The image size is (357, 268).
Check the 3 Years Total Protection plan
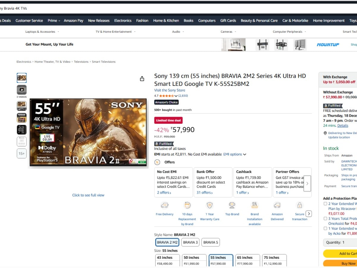coord(325,219)
